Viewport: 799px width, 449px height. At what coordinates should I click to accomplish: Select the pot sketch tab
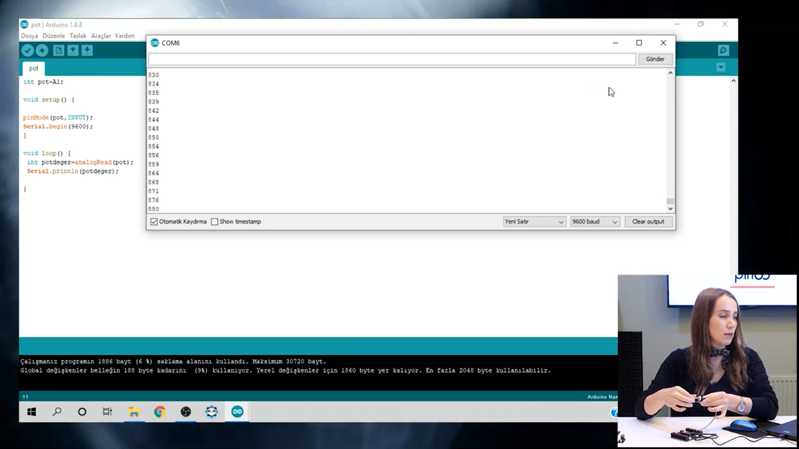pos(33,68)
